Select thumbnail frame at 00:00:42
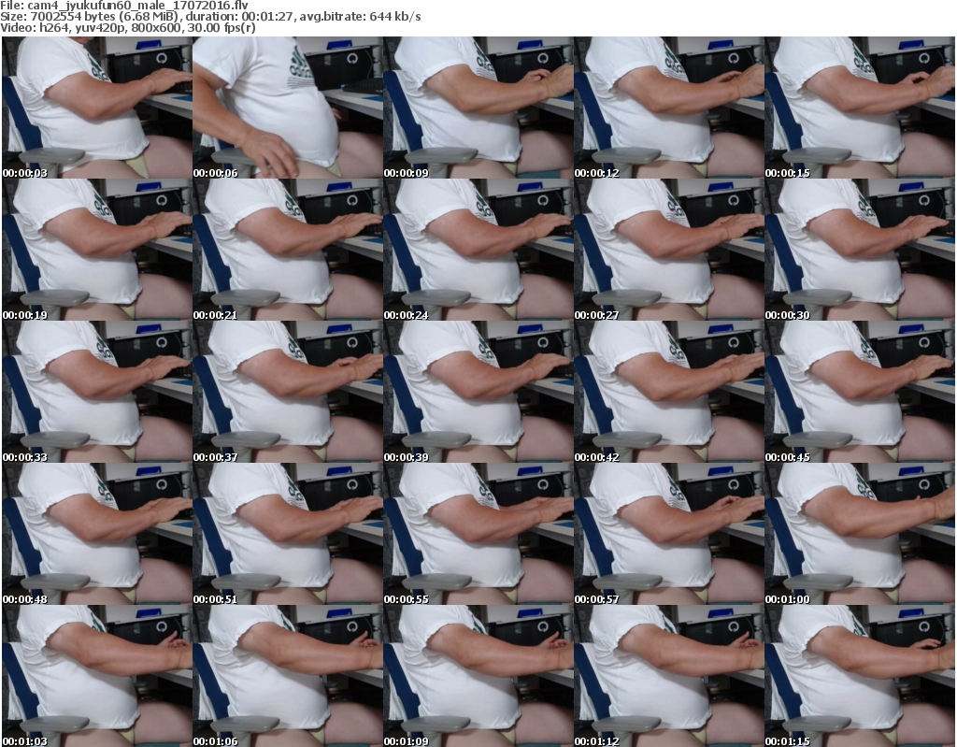 click(x=669, y=392)
